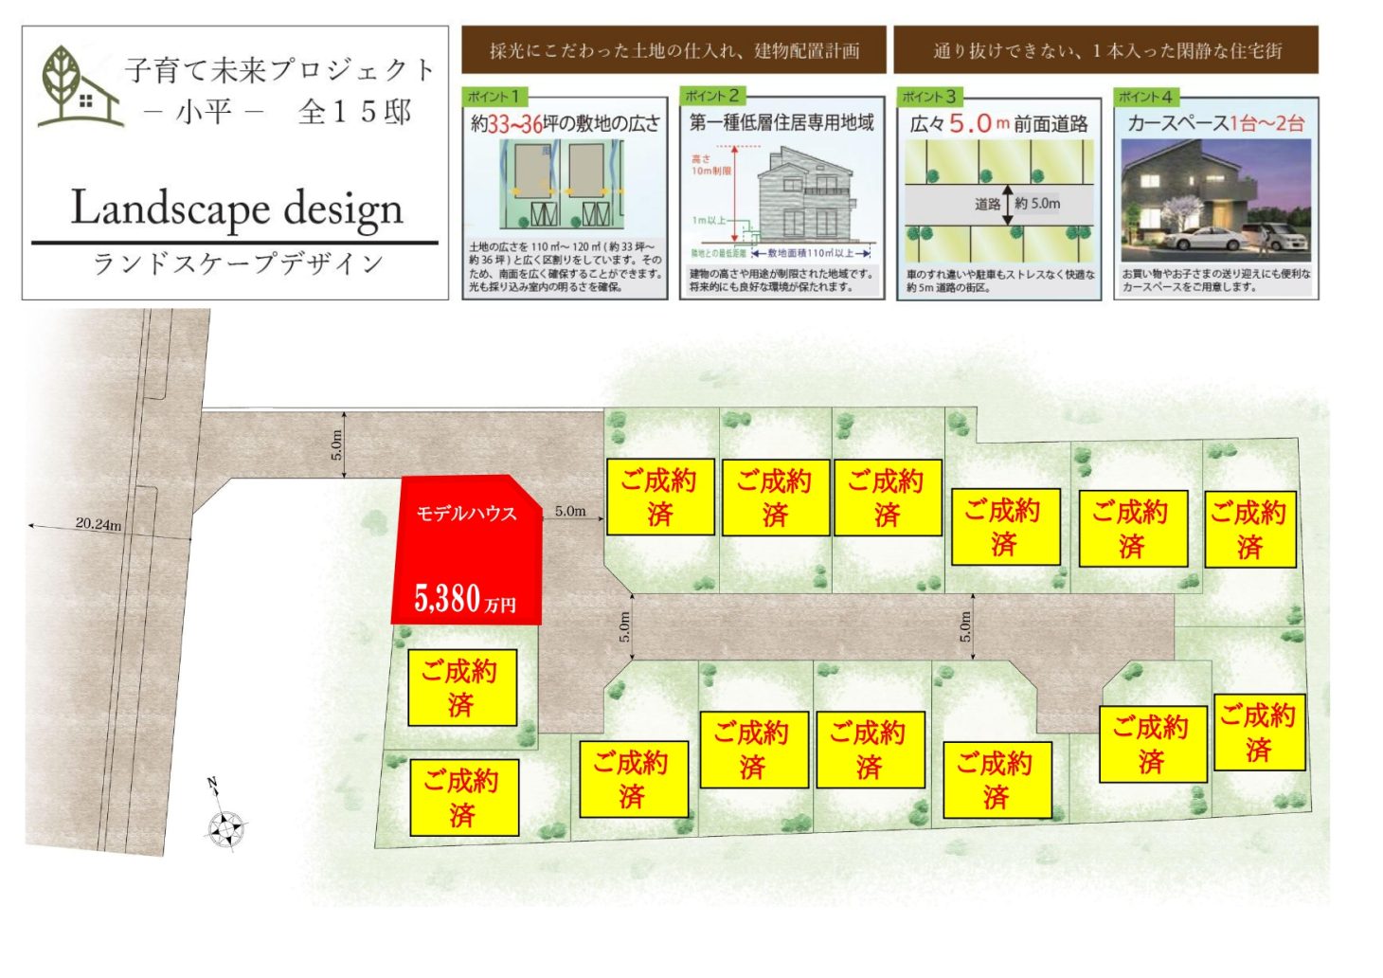The height and width of the screenshot is (978, 1383).
Task: Click the ランドスケープデザイン subtitle
Action: point(237,264)
